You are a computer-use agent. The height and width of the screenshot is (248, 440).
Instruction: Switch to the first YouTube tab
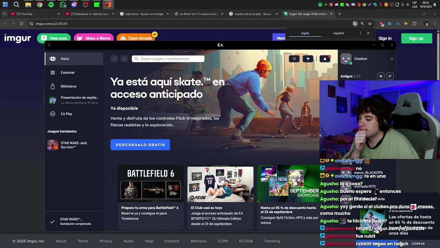(x=35, y=14)
